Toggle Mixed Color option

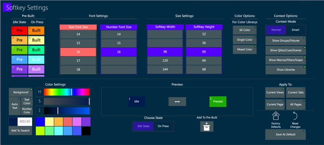click(x=245, y=49)
